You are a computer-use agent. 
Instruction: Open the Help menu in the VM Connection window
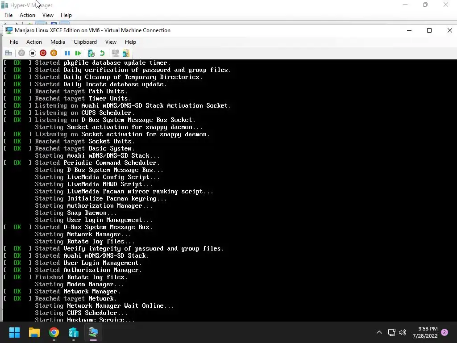coord(130,42)
